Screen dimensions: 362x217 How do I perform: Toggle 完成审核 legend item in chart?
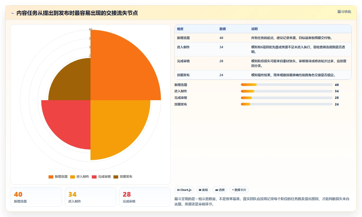(101, 177)
